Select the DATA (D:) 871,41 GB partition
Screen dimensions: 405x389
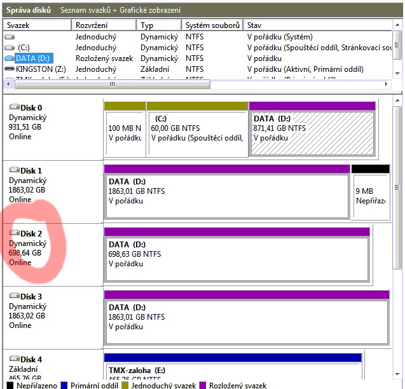click(x=312, y=133)
